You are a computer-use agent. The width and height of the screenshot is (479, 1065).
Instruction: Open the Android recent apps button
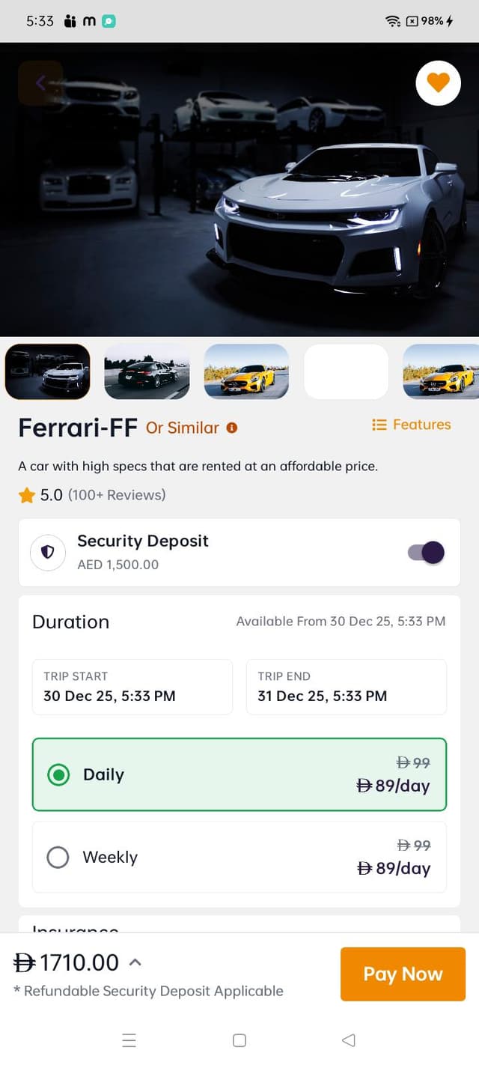129,1040
